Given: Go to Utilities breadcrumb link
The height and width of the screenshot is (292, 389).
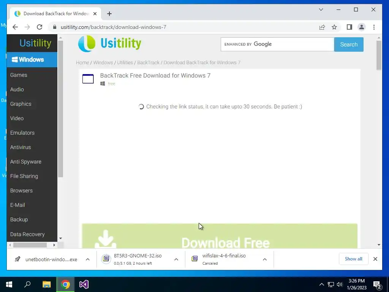Looking at the screenshot, I should [x=125, y=63].
